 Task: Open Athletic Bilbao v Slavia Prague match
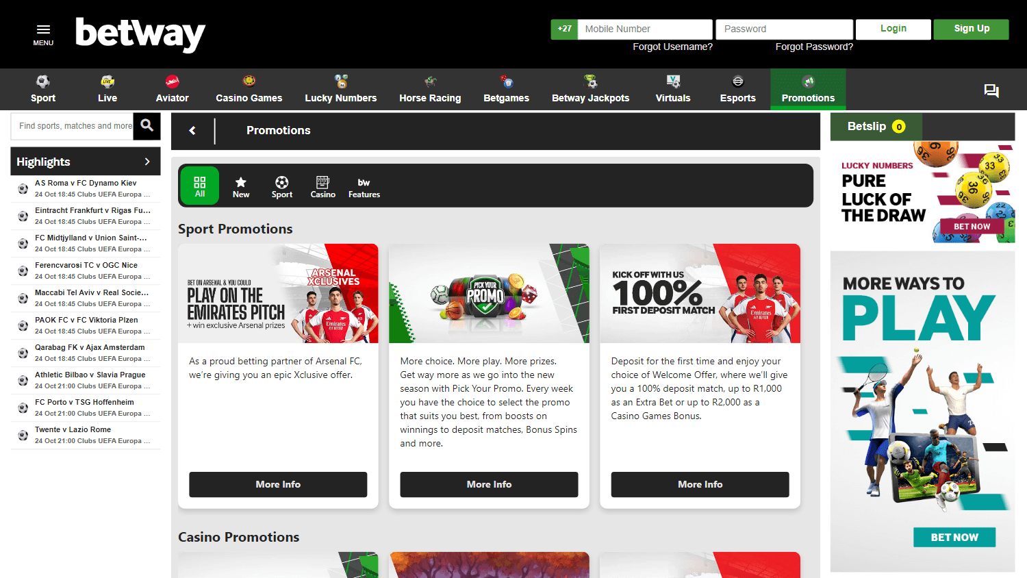point(86,380)
